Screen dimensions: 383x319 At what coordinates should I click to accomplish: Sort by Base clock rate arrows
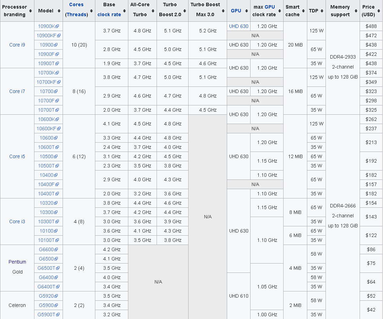(124, 11)
